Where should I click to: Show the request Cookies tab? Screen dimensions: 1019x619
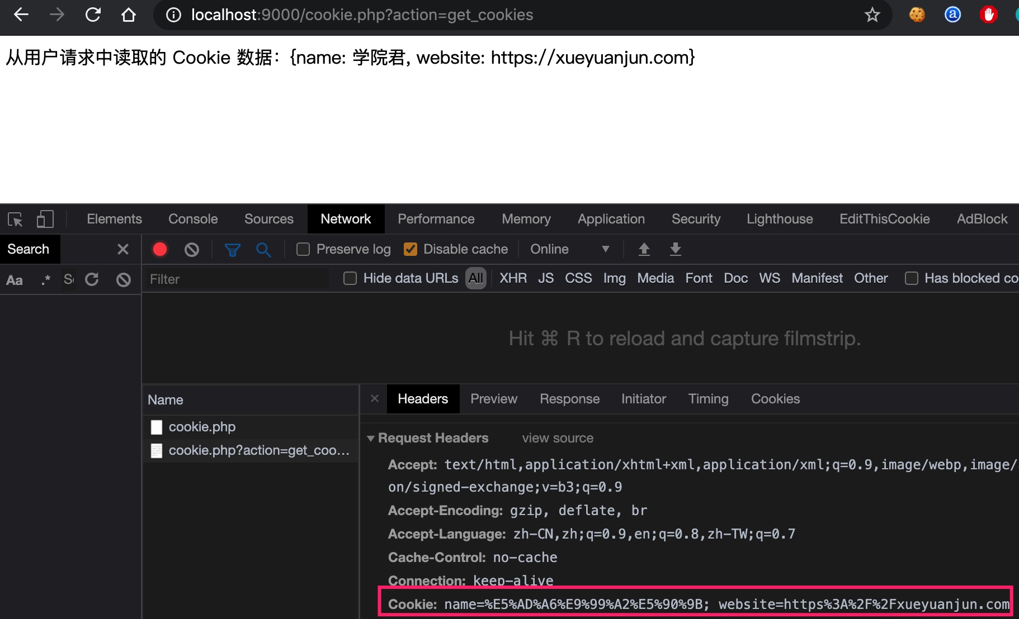tap(775, 399)
